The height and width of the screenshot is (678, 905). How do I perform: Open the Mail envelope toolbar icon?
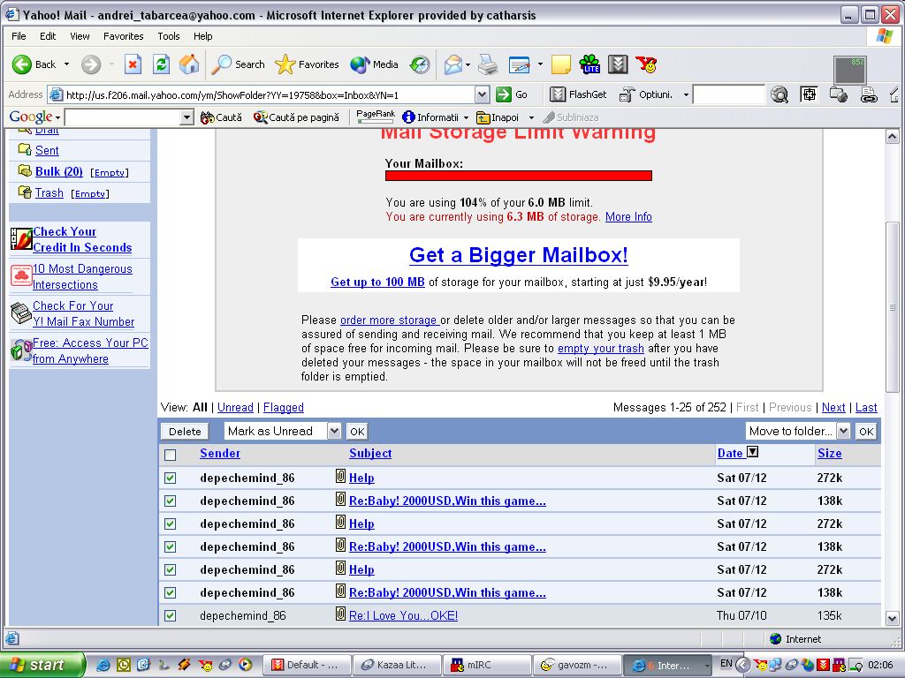point(453,64)
